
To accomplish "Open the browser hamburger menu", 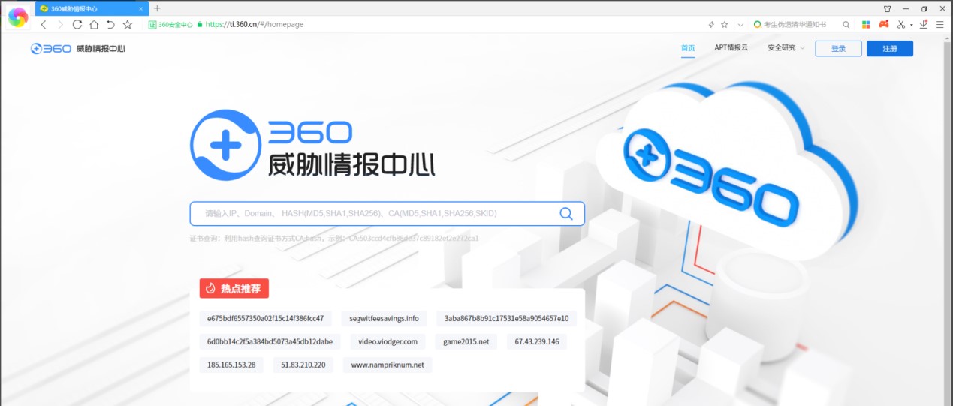I will 939,24.
